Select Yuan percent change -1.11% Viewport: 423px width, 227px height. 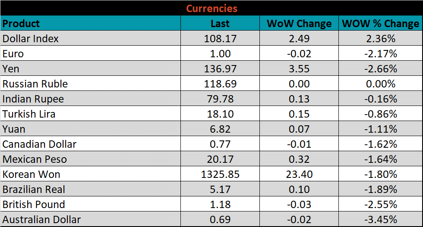380,129
